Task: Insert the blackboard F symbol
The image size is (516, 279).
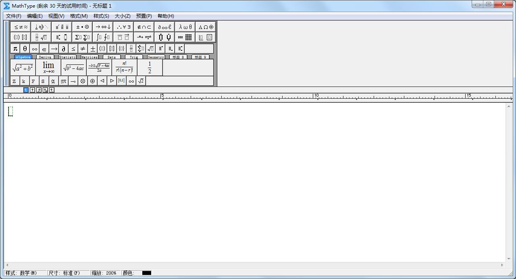Action: click(33, 81)
